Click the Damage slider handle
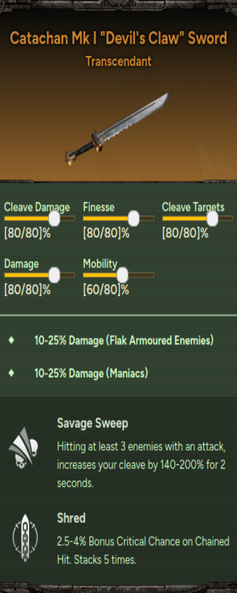The height and width of the screenshot is (593, 237). pyautogui.click(x=55, y=275)
